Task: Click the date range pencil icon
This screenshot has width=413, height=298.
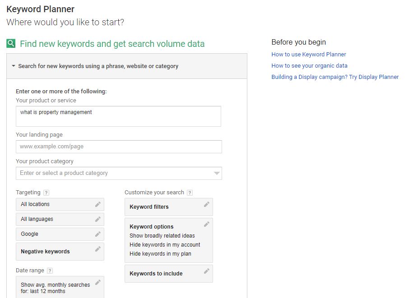Action: coord(97,282)
